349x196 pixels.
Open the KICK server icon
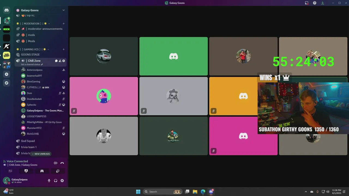pyautogui.click(x=7, y=29)
